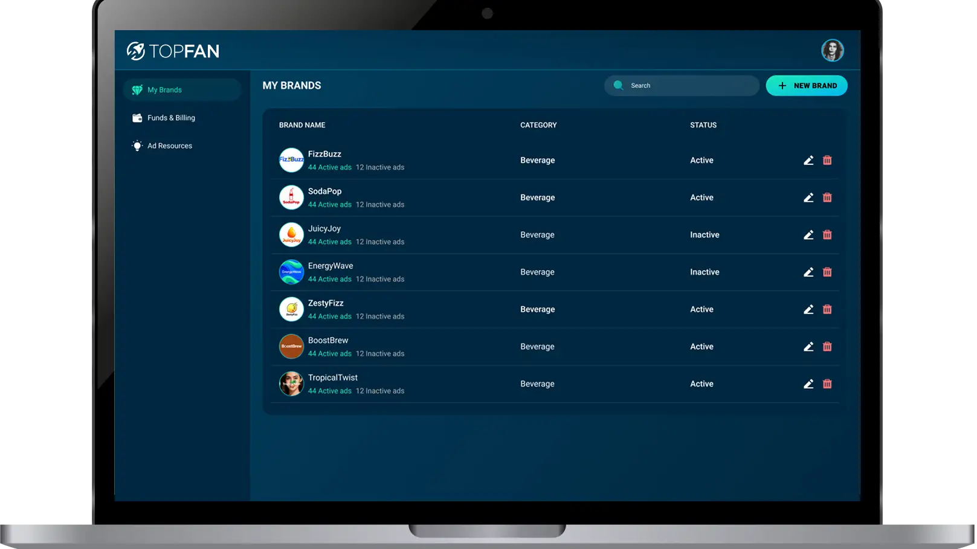Click the TopFan logo in header
This screenshot has height=549, width=977.
tap(173, 51)
